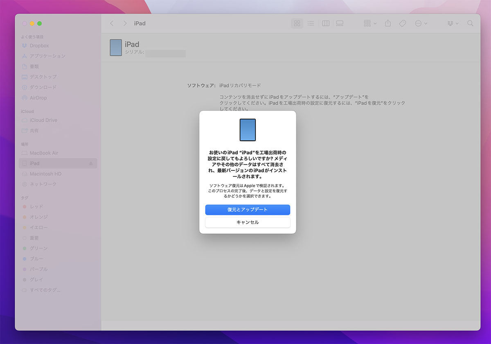Switch to column view
Viewport: 491px width, 344px height.
(x=326, y=23)
